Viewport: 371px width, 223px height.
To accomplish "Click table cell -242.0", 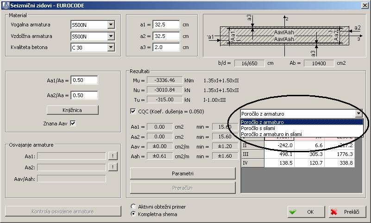I will [x=279, y=145].
